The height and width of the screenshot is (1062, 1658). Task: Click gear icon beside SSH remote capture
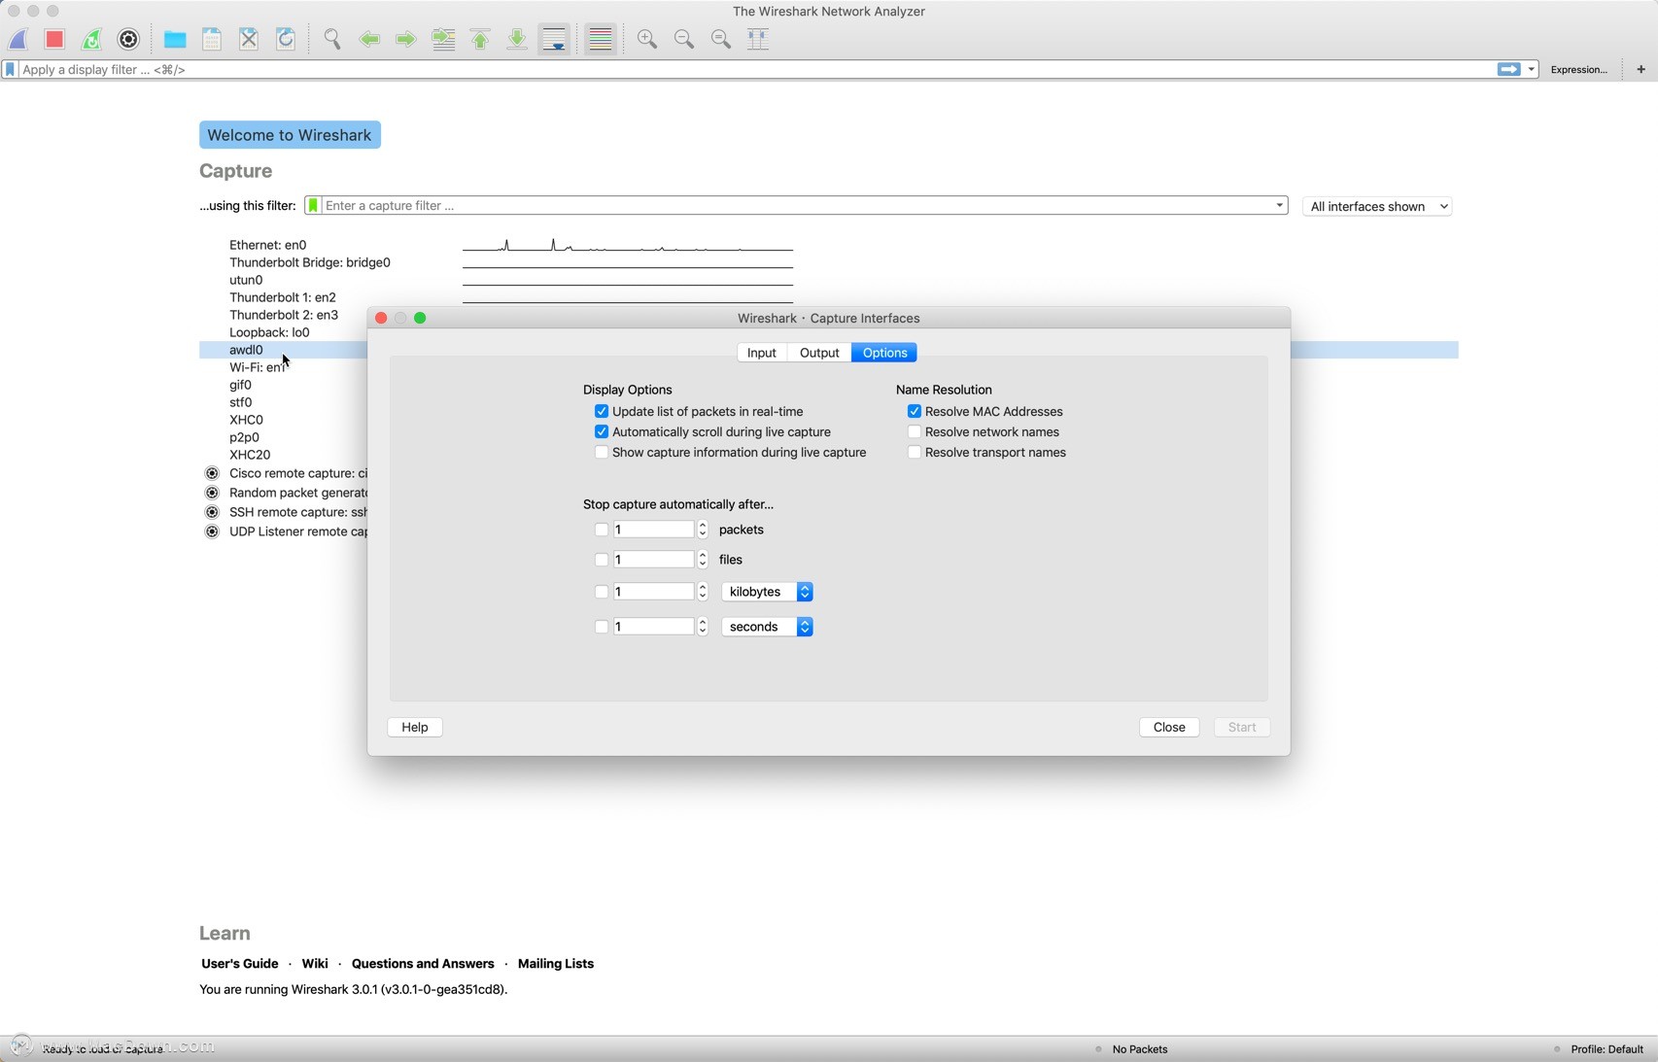[x=212, y=512]
